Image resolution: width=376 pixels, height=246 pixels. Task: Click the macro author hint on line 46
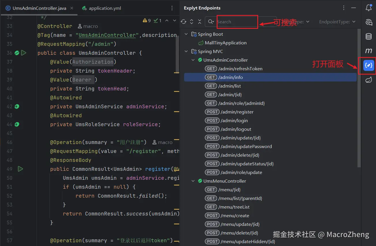coord(163,142)
